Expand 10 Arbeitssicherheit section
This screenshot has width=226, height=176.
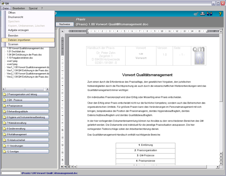[x=26, y=140]
